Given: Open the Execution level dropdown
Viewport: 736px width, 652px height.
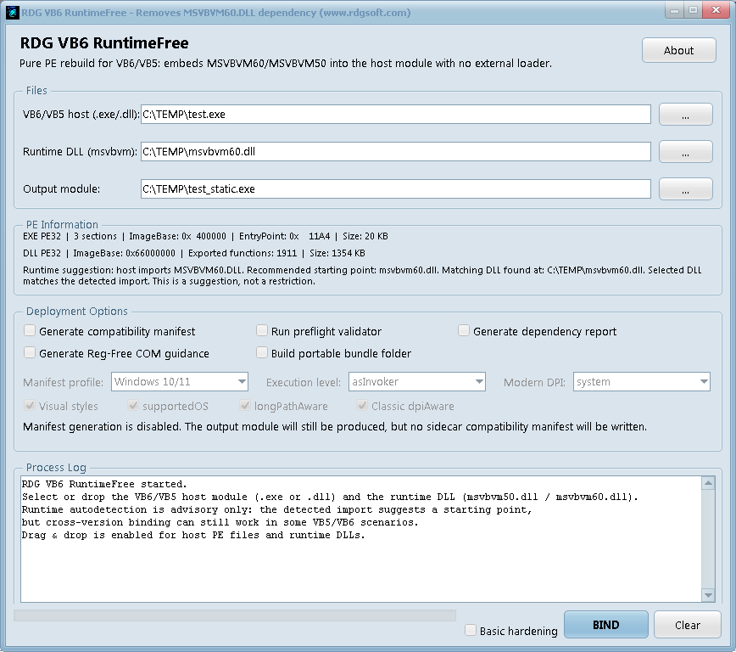Looking at the screenshot, I should point(417,382).
